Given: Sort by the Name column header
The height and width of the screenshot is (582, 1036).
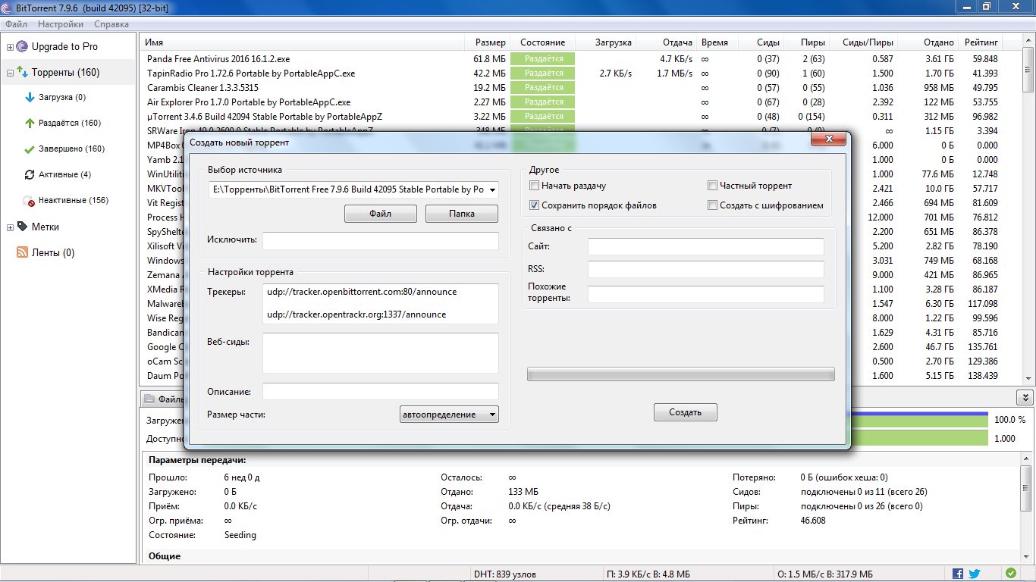Looking at the screenshot, I should [303, 42].
